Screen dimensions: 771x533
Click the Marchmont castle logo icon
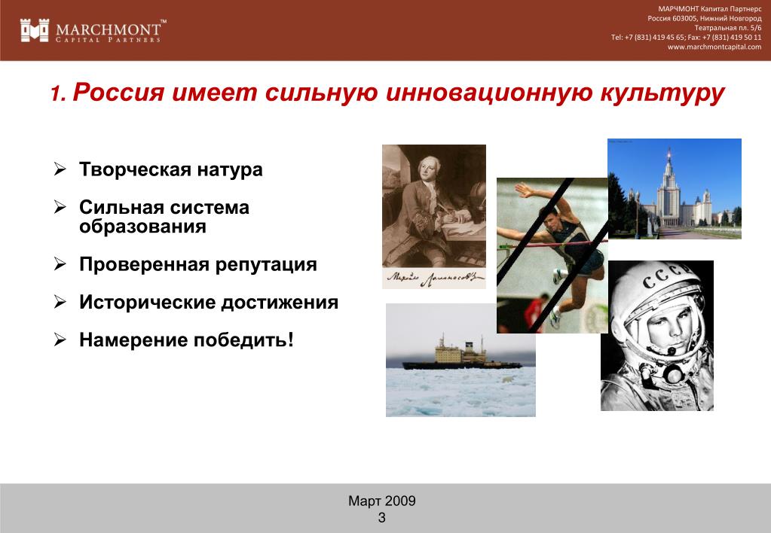[x=35, y=30]
